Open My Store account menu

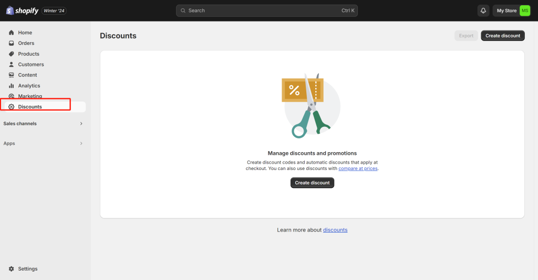pos(511,11)
